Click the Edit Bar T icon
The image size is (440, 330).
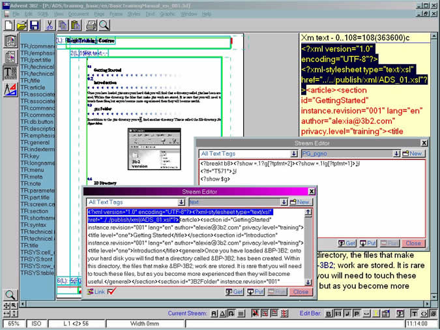(414, 314)
